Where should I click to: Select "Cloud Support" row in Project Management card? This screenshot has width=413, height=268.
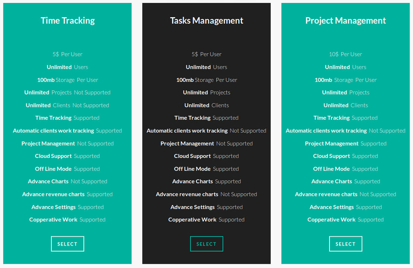[x=346, y=156]
